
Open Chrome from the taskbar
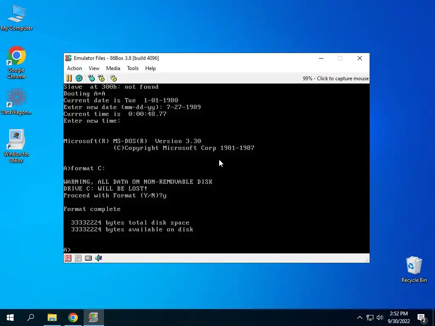click(73, 318)
